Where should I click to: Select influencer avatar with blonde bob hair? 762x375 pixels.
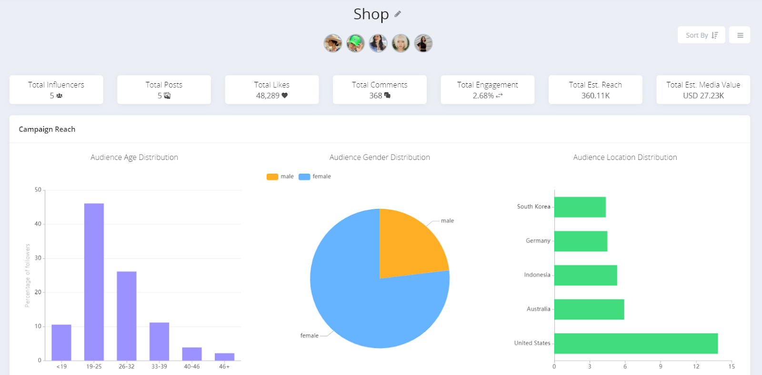click(x=401, y=43)
